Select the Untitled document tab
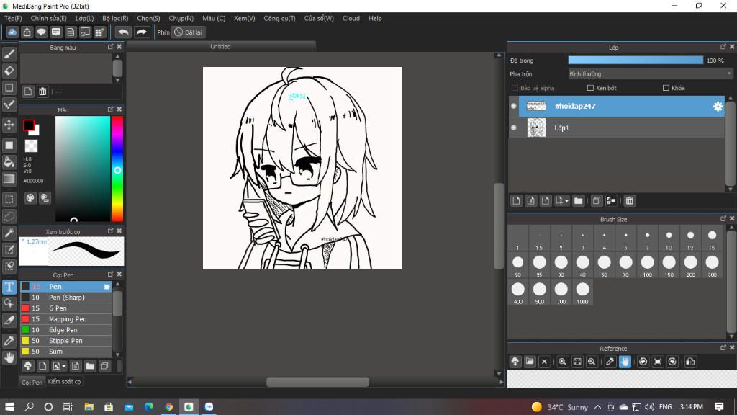 (x=220, y=47)
